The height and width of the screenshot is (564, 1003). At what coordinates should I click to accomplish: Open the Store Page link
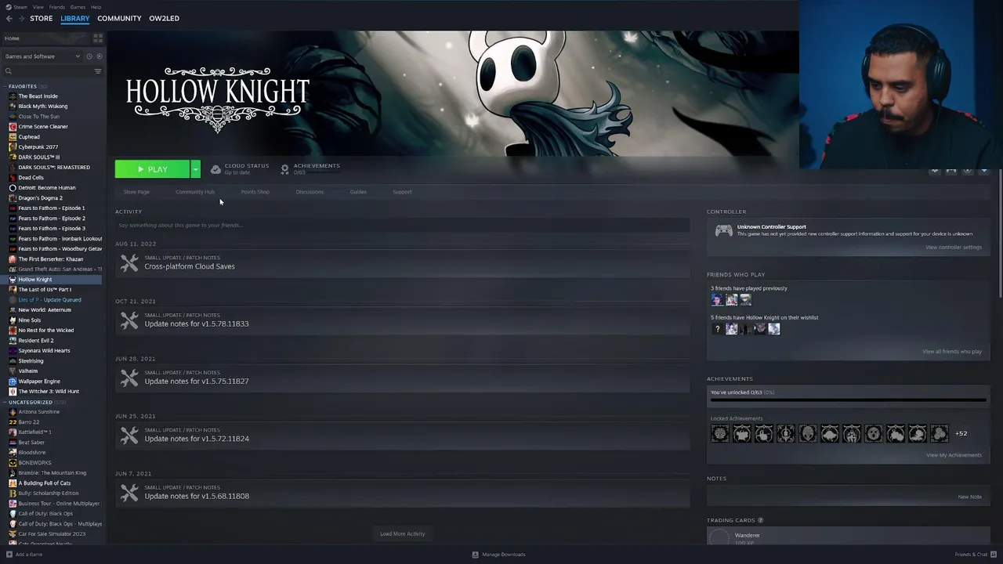pyautogui.click(x=136, y=192)
